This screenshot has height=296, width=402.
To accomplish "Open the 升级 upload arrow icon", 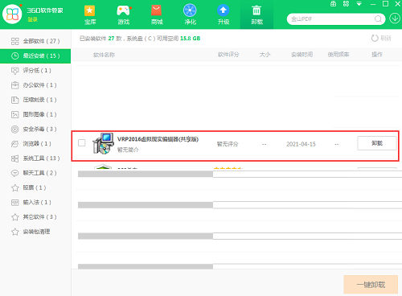I will point(224,10).
